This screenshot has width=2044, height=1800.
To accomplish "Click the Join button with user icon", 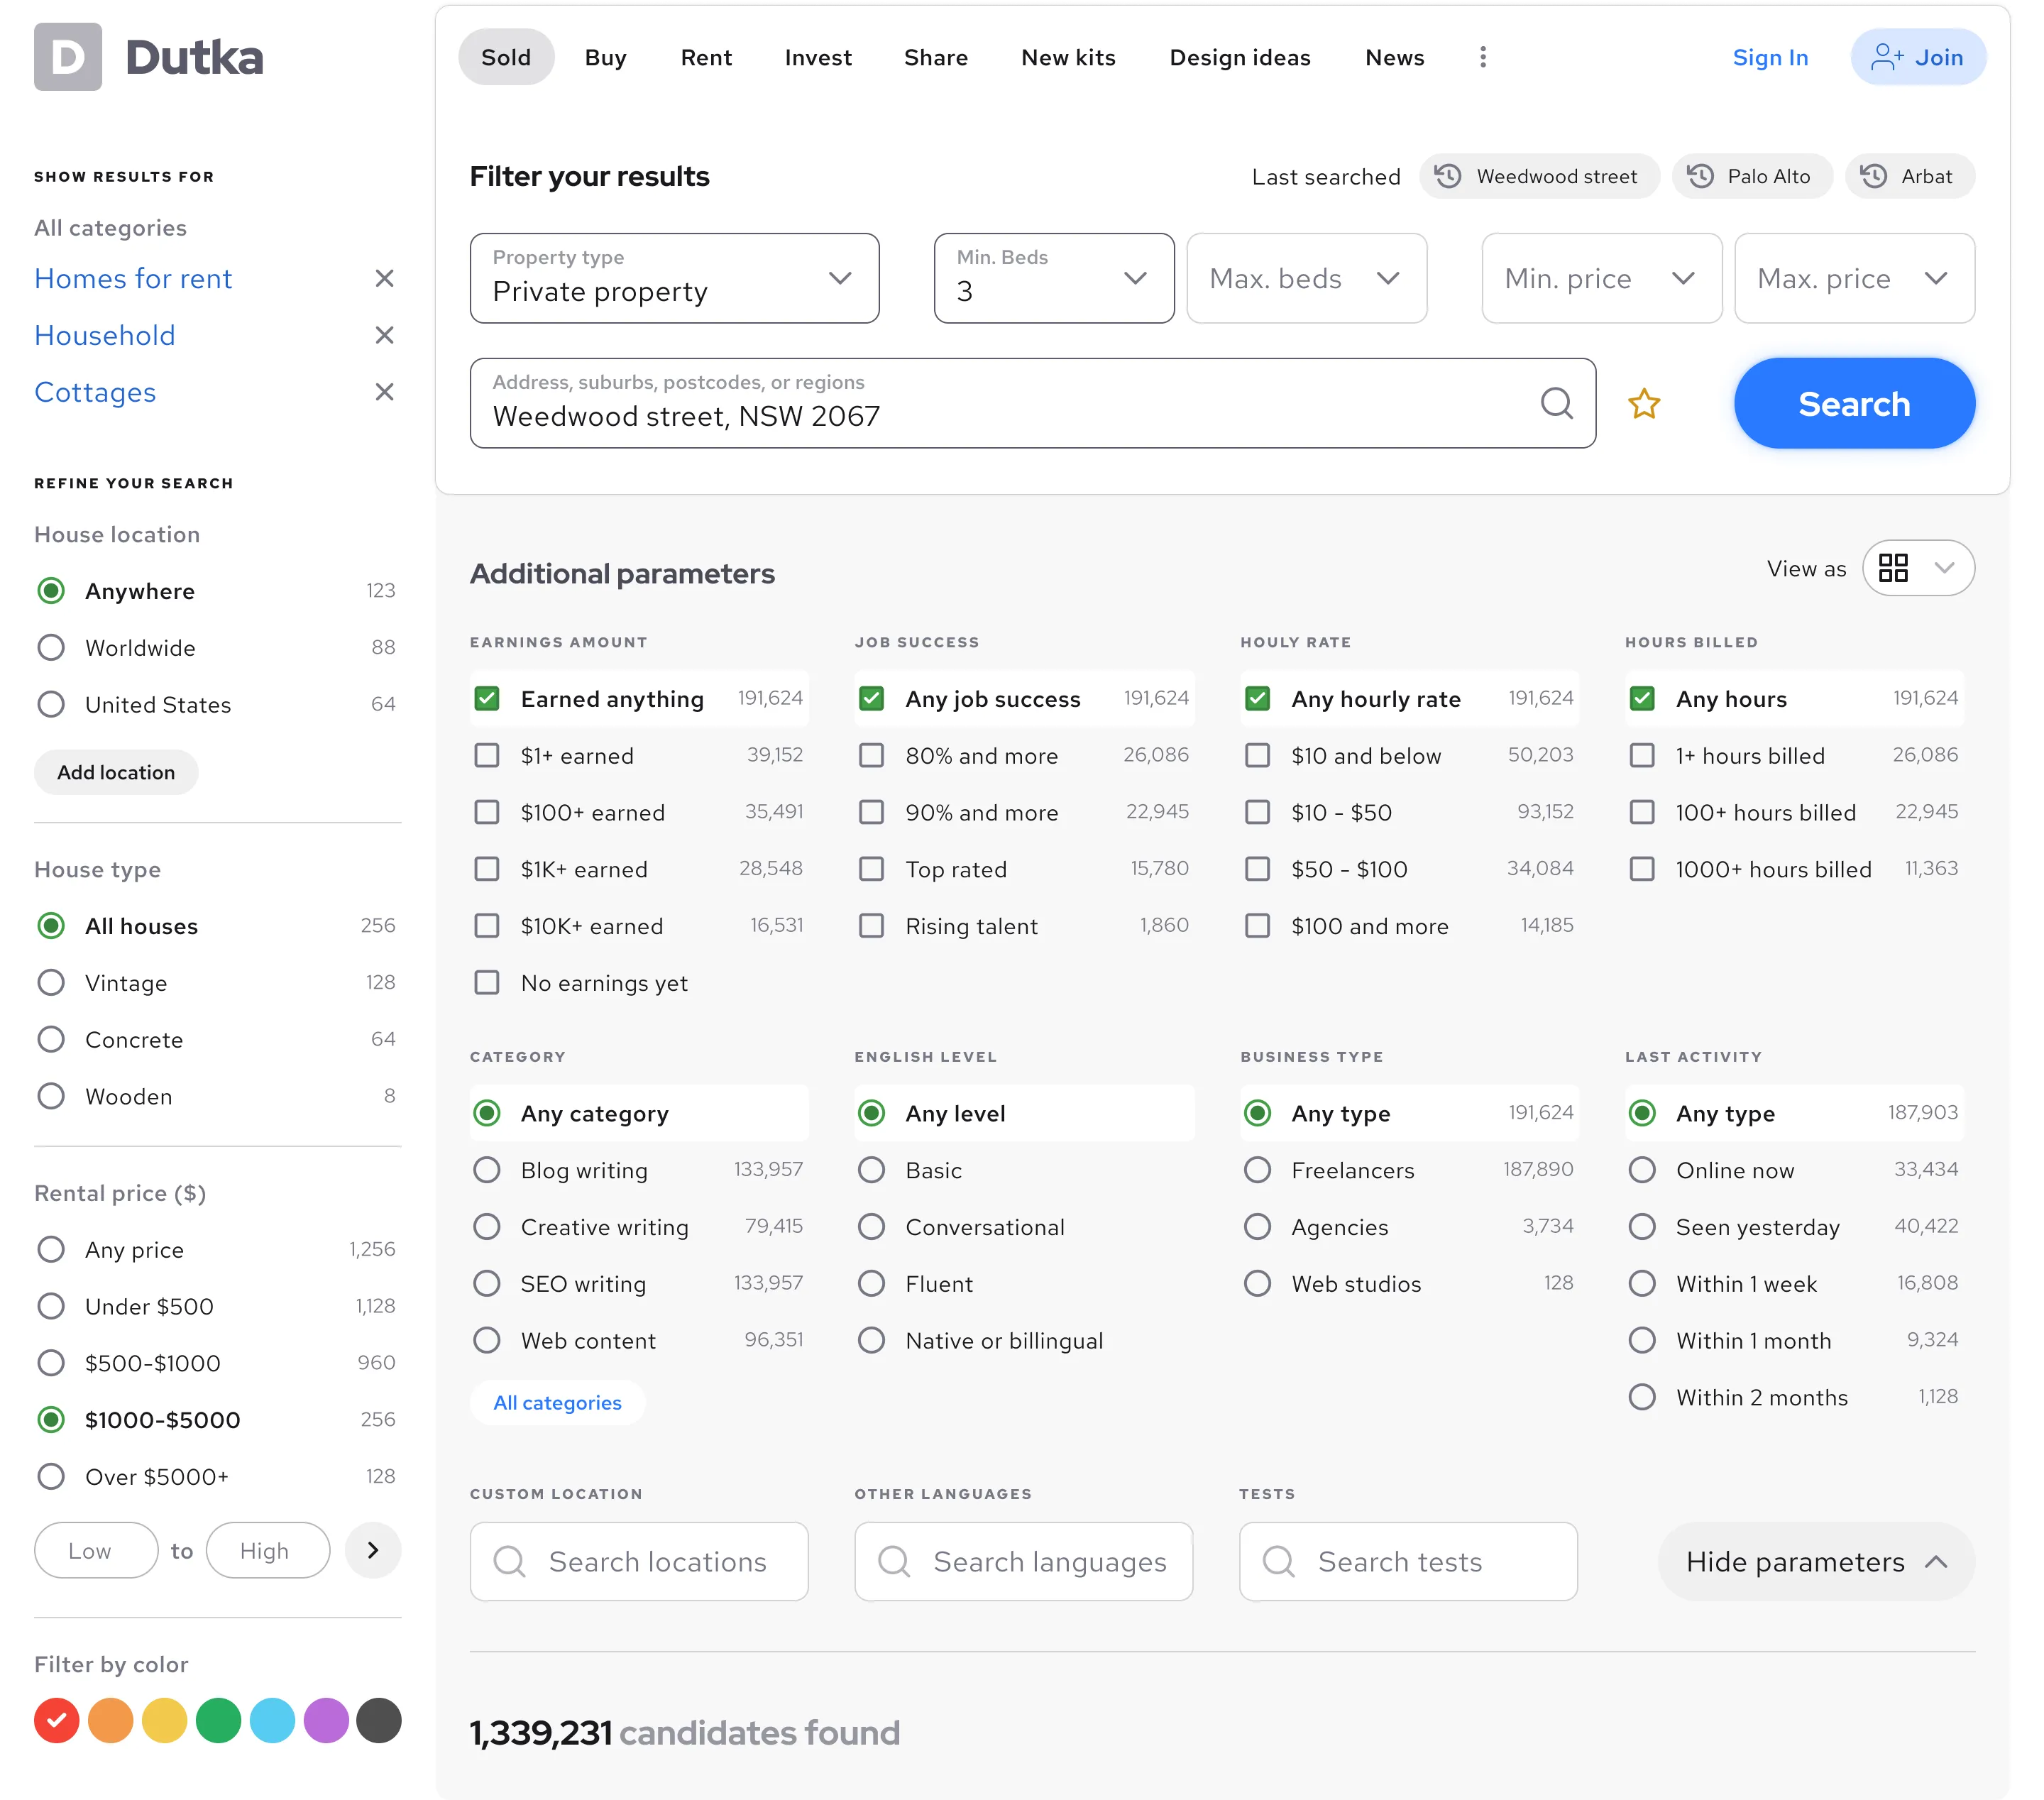I will 1917,57.
